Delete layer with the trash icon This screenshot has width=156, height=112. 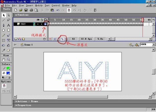click(44, 39)
